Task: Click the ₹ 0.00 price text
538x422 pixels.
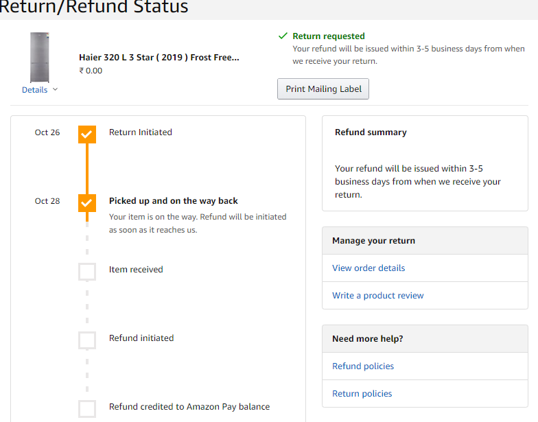Action: click(x=91, y=71)
